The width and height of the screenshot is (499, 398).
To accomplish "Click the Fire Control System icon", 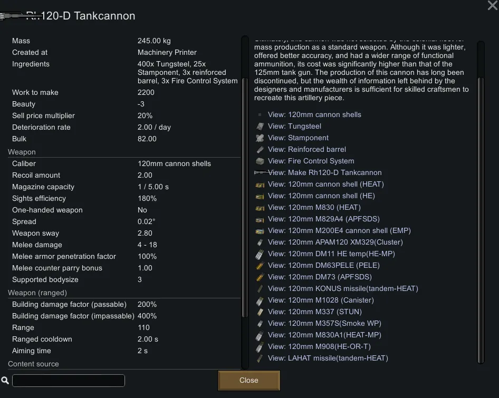I will point(260,161).
